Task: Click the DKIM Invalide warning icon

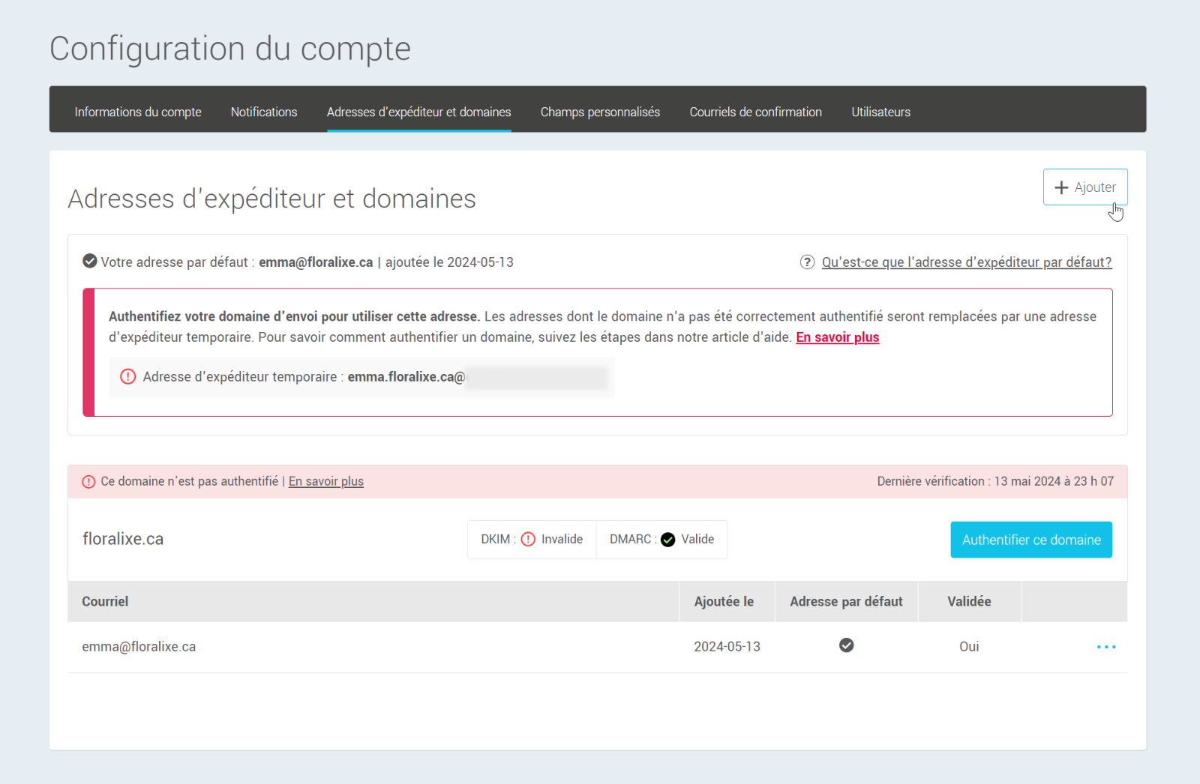Action: 528,539
